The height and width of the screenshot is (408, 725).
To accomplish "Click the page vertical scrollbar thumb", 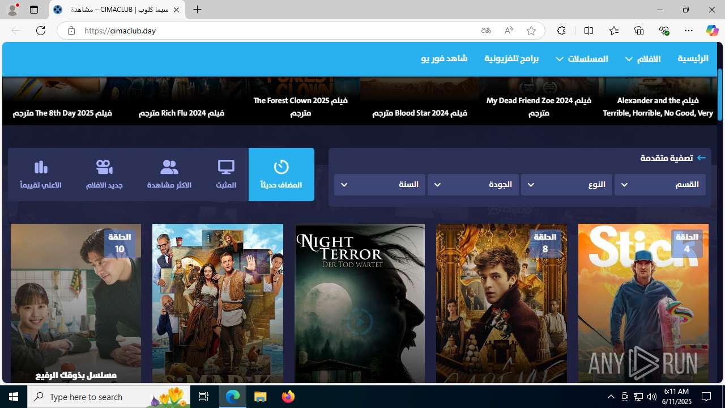I will click(x=720, y=94).
